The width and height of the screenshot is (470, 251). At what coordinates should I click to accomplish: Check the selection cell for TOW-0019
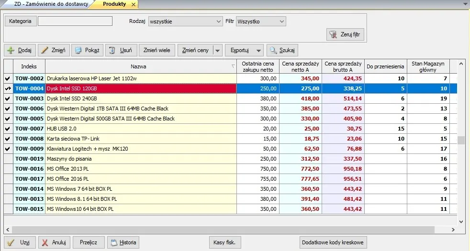[x=8, y=159]
